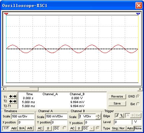Click Channel B minus button

[92, 128]
